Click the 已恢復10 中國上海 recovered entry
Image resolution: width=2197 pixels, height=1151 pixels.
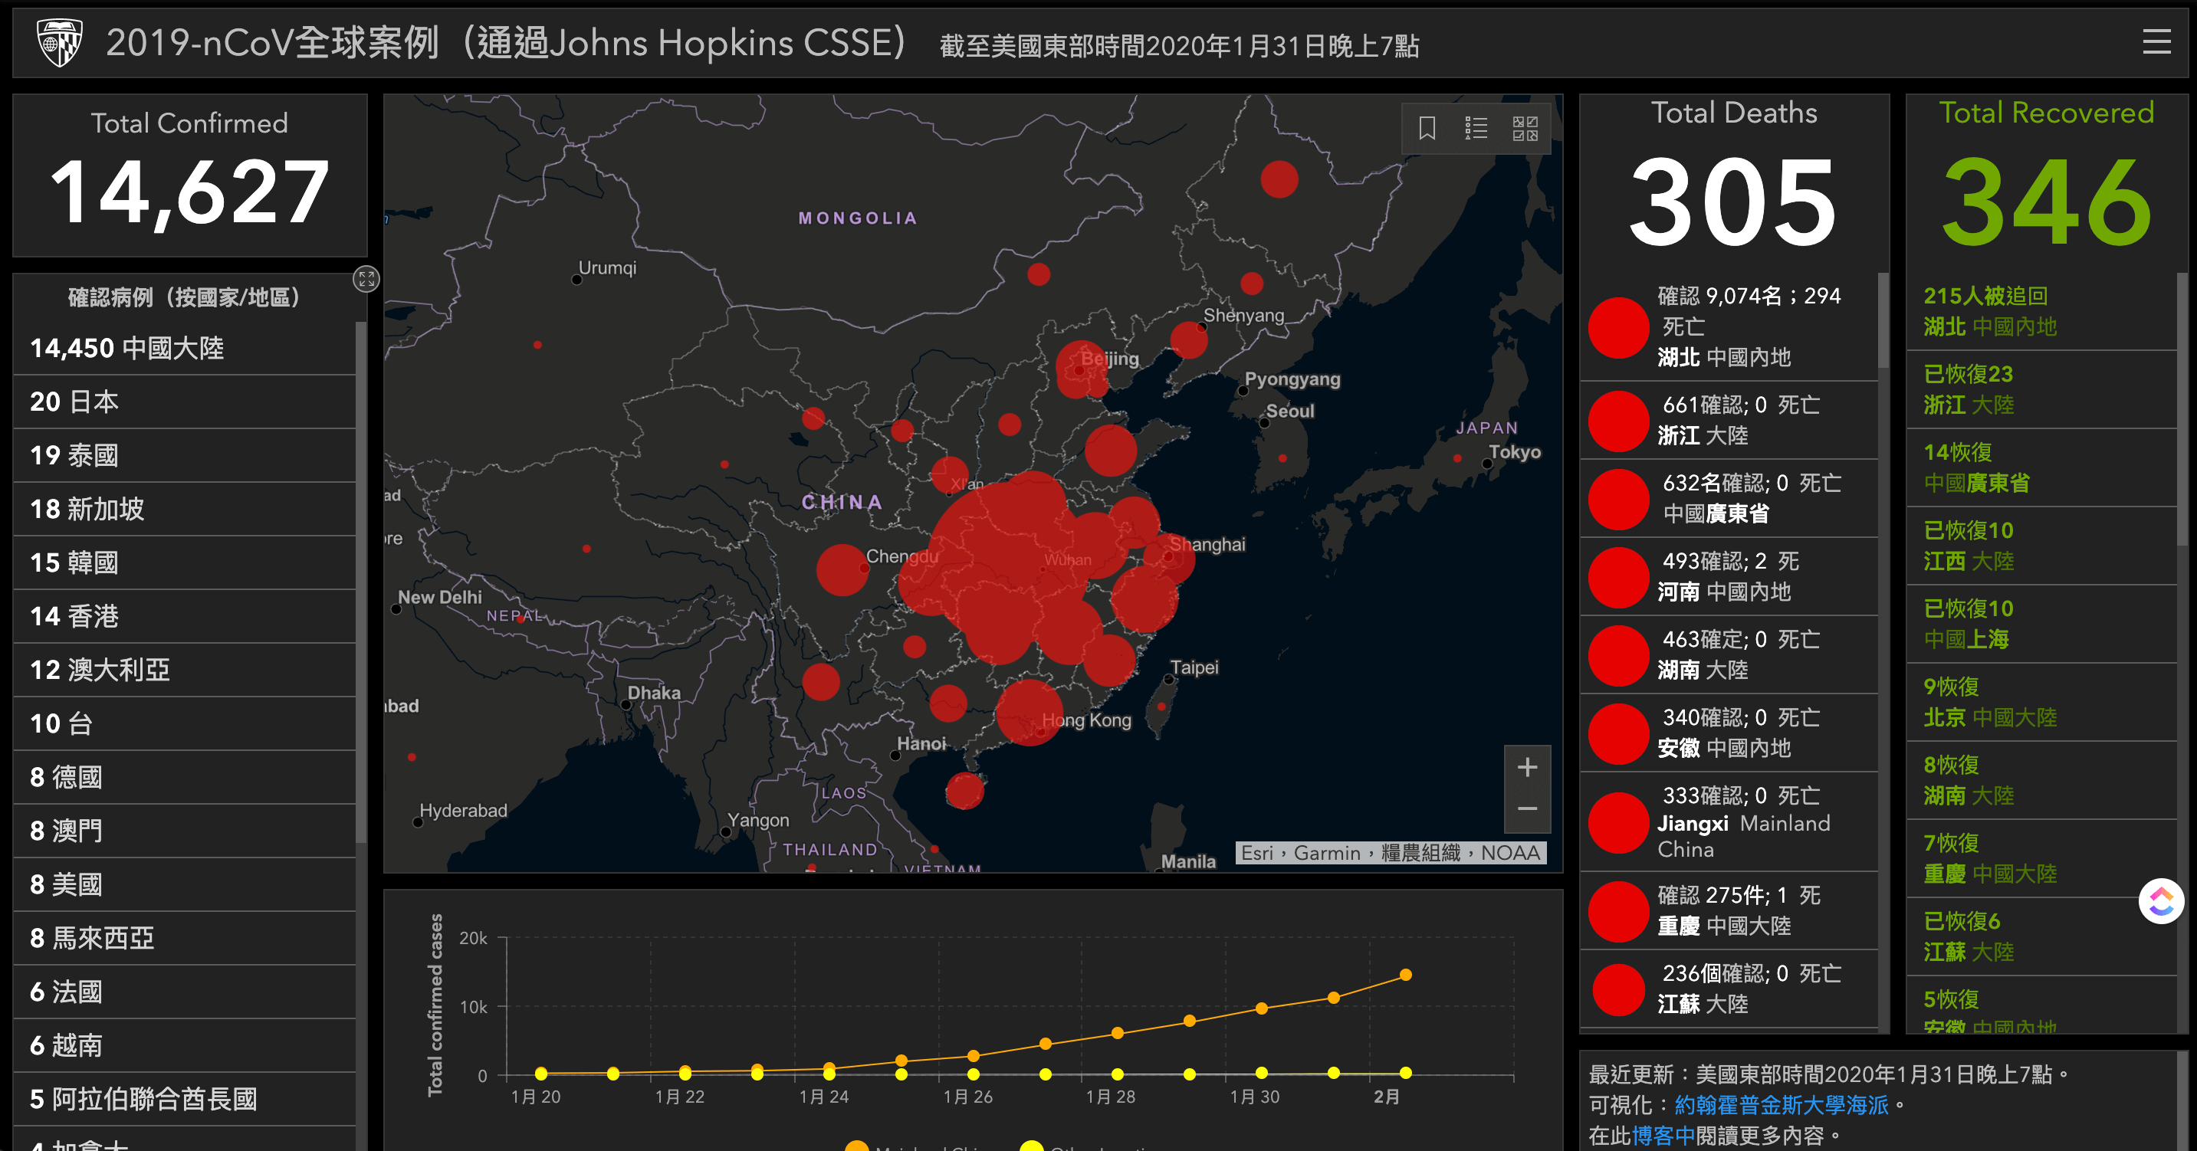point(2042,624)
